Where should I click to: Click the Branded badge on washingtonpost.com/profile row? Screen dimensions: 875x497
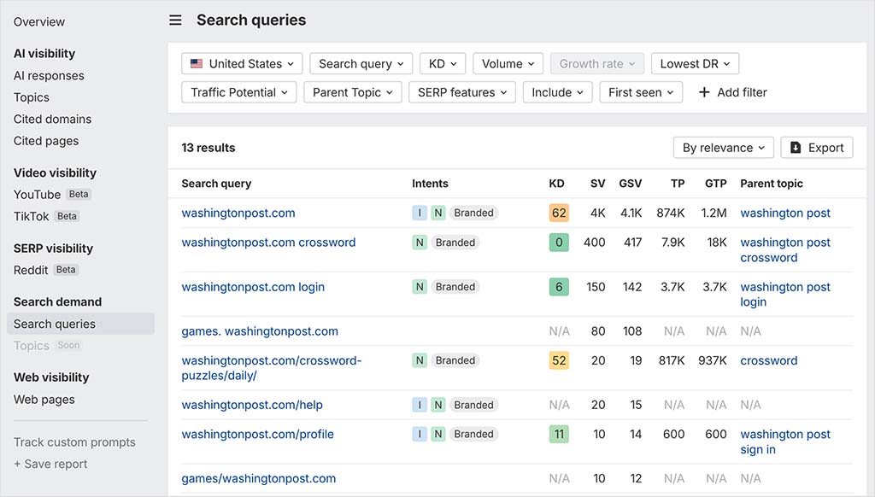point(473,434)
